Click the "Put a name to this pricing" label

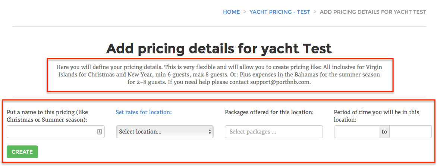[48, 116]
